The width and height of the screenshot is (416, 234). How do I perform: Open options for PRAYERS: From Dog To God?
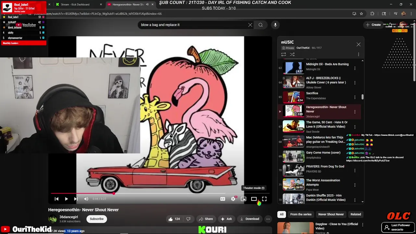click(x=355, y=170)
